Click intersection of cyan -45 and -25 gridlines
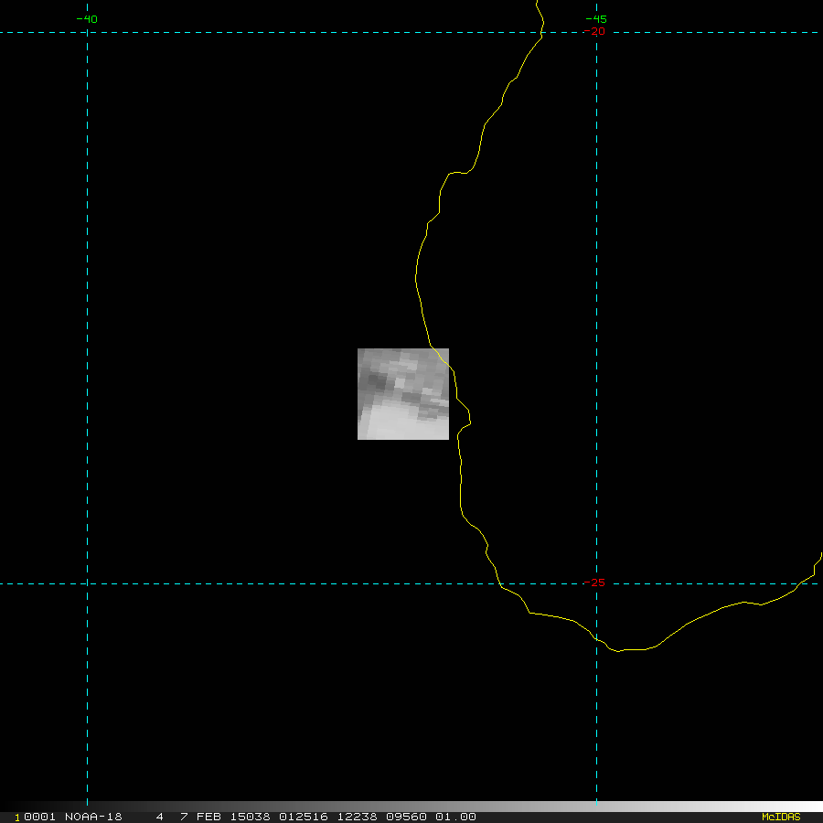The image size is (823, 823). tap(596, 583)
